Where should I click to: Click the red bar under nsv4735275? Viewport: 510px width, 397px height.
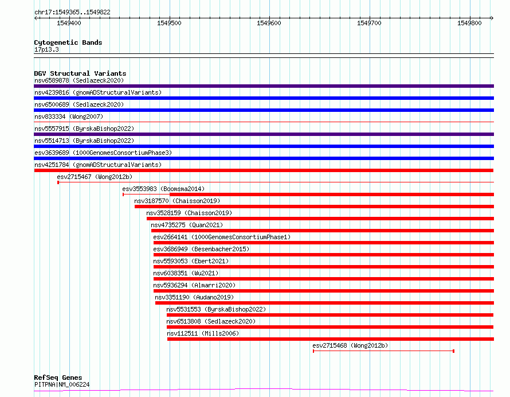(x=323, y=231)
